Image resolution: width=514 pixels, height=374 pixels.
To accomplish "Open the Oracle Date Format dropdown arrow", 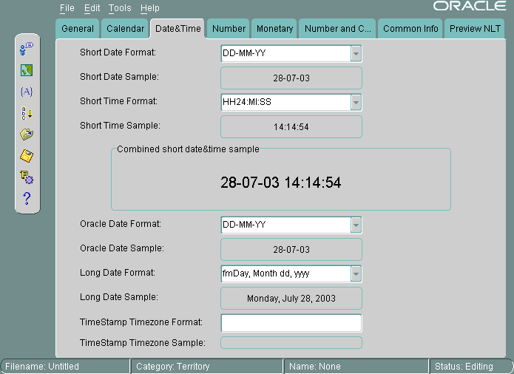I will (356, 225).
